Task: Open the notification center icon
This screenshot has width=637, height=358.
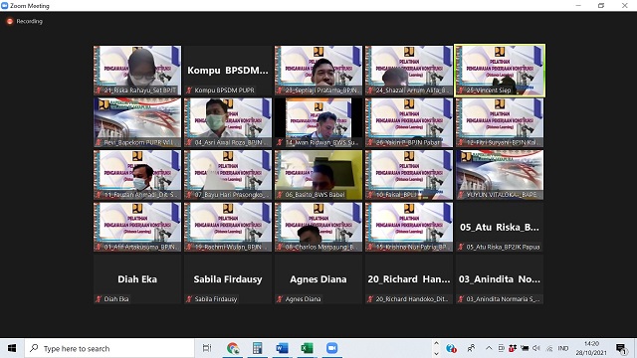Action: click(x=620, y=348)
